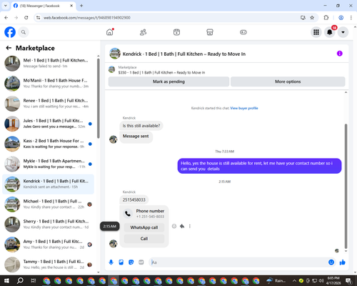The image size is (357, 286).
Task: Click Kendrick's avatar beside Message sent
Action: [x=114, y=139]
